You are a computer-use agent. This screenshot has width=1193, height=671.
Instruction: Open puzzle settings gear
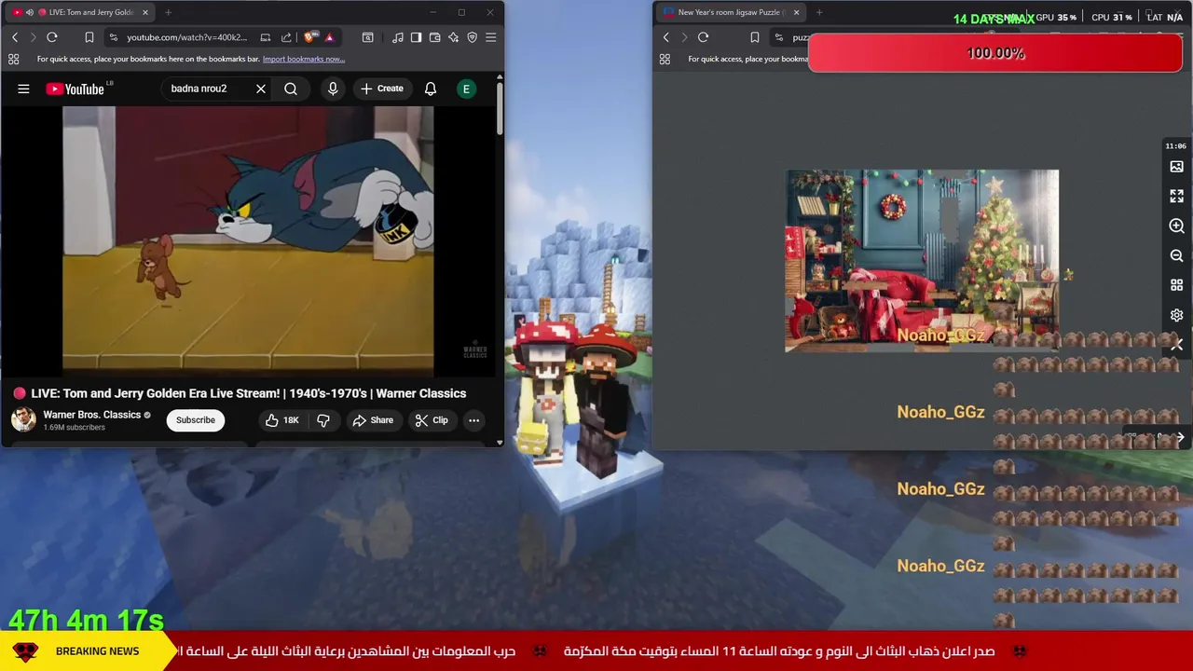(x=1176, y=315)
